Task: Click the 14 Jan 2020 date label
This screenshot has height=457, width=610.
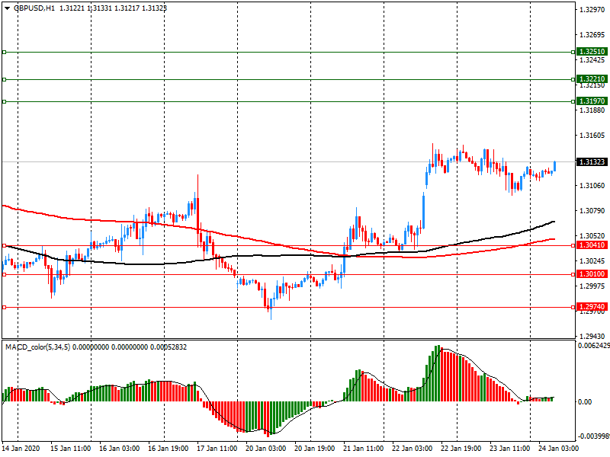Action: pos(22,450)
